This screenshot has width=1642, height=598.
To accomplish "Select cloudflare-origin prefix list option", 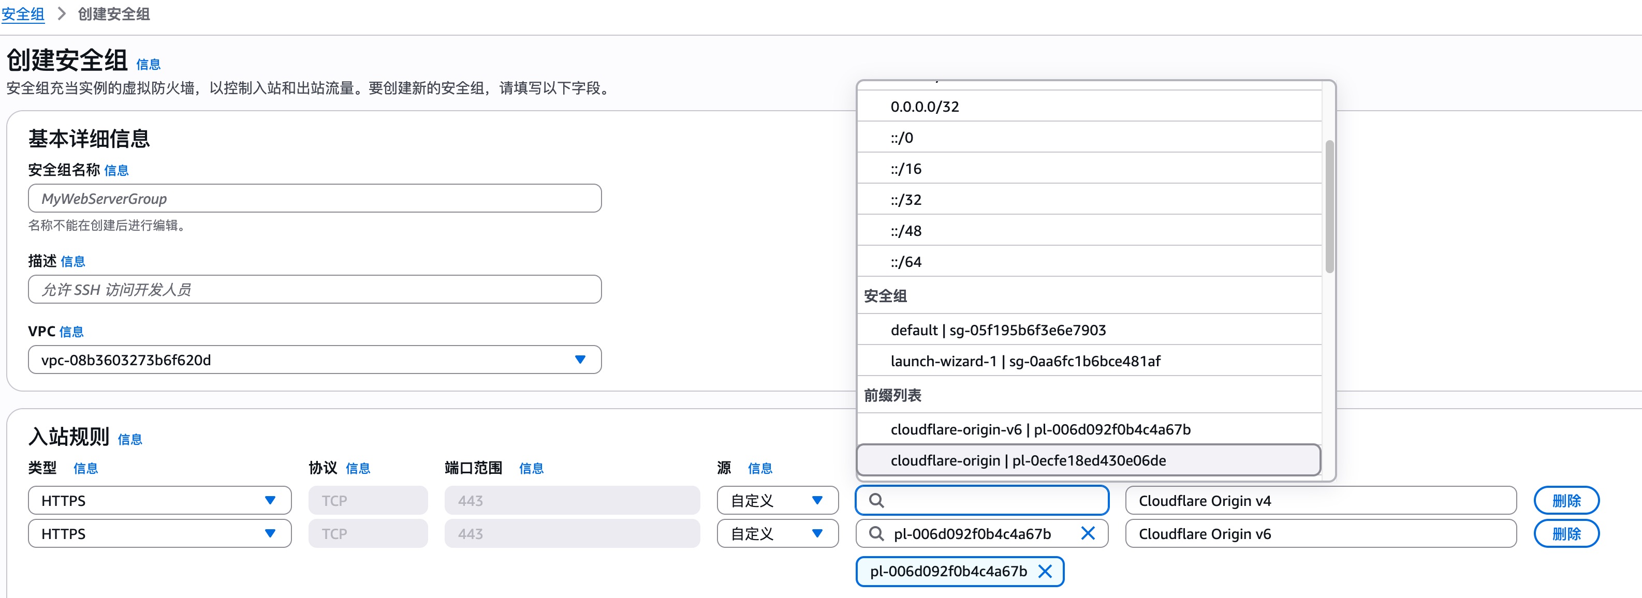I will (x=1028, y=460).
